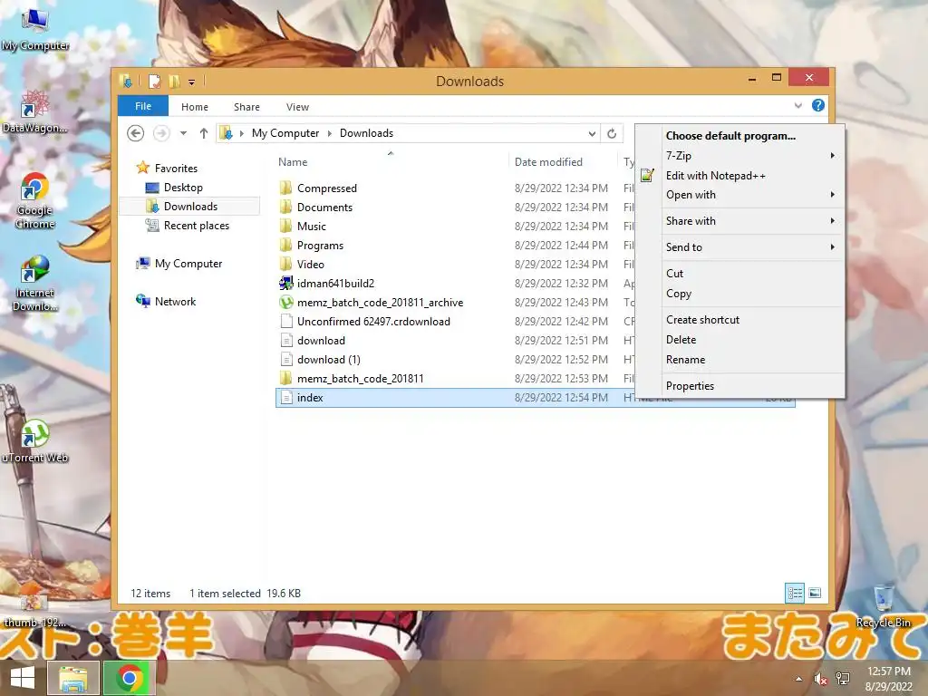Choose Delete from the context menu
This screenshot has width=928, height=696.
tap(681, 340)
